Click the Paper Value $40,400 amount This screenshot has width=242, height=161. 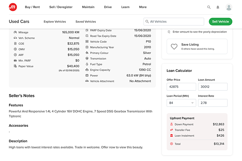[73, 66]
